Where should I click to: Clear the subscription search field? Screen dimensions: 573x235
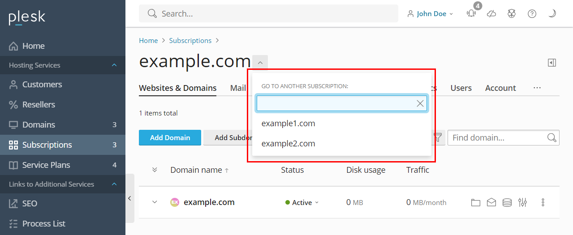pos(420,104)
